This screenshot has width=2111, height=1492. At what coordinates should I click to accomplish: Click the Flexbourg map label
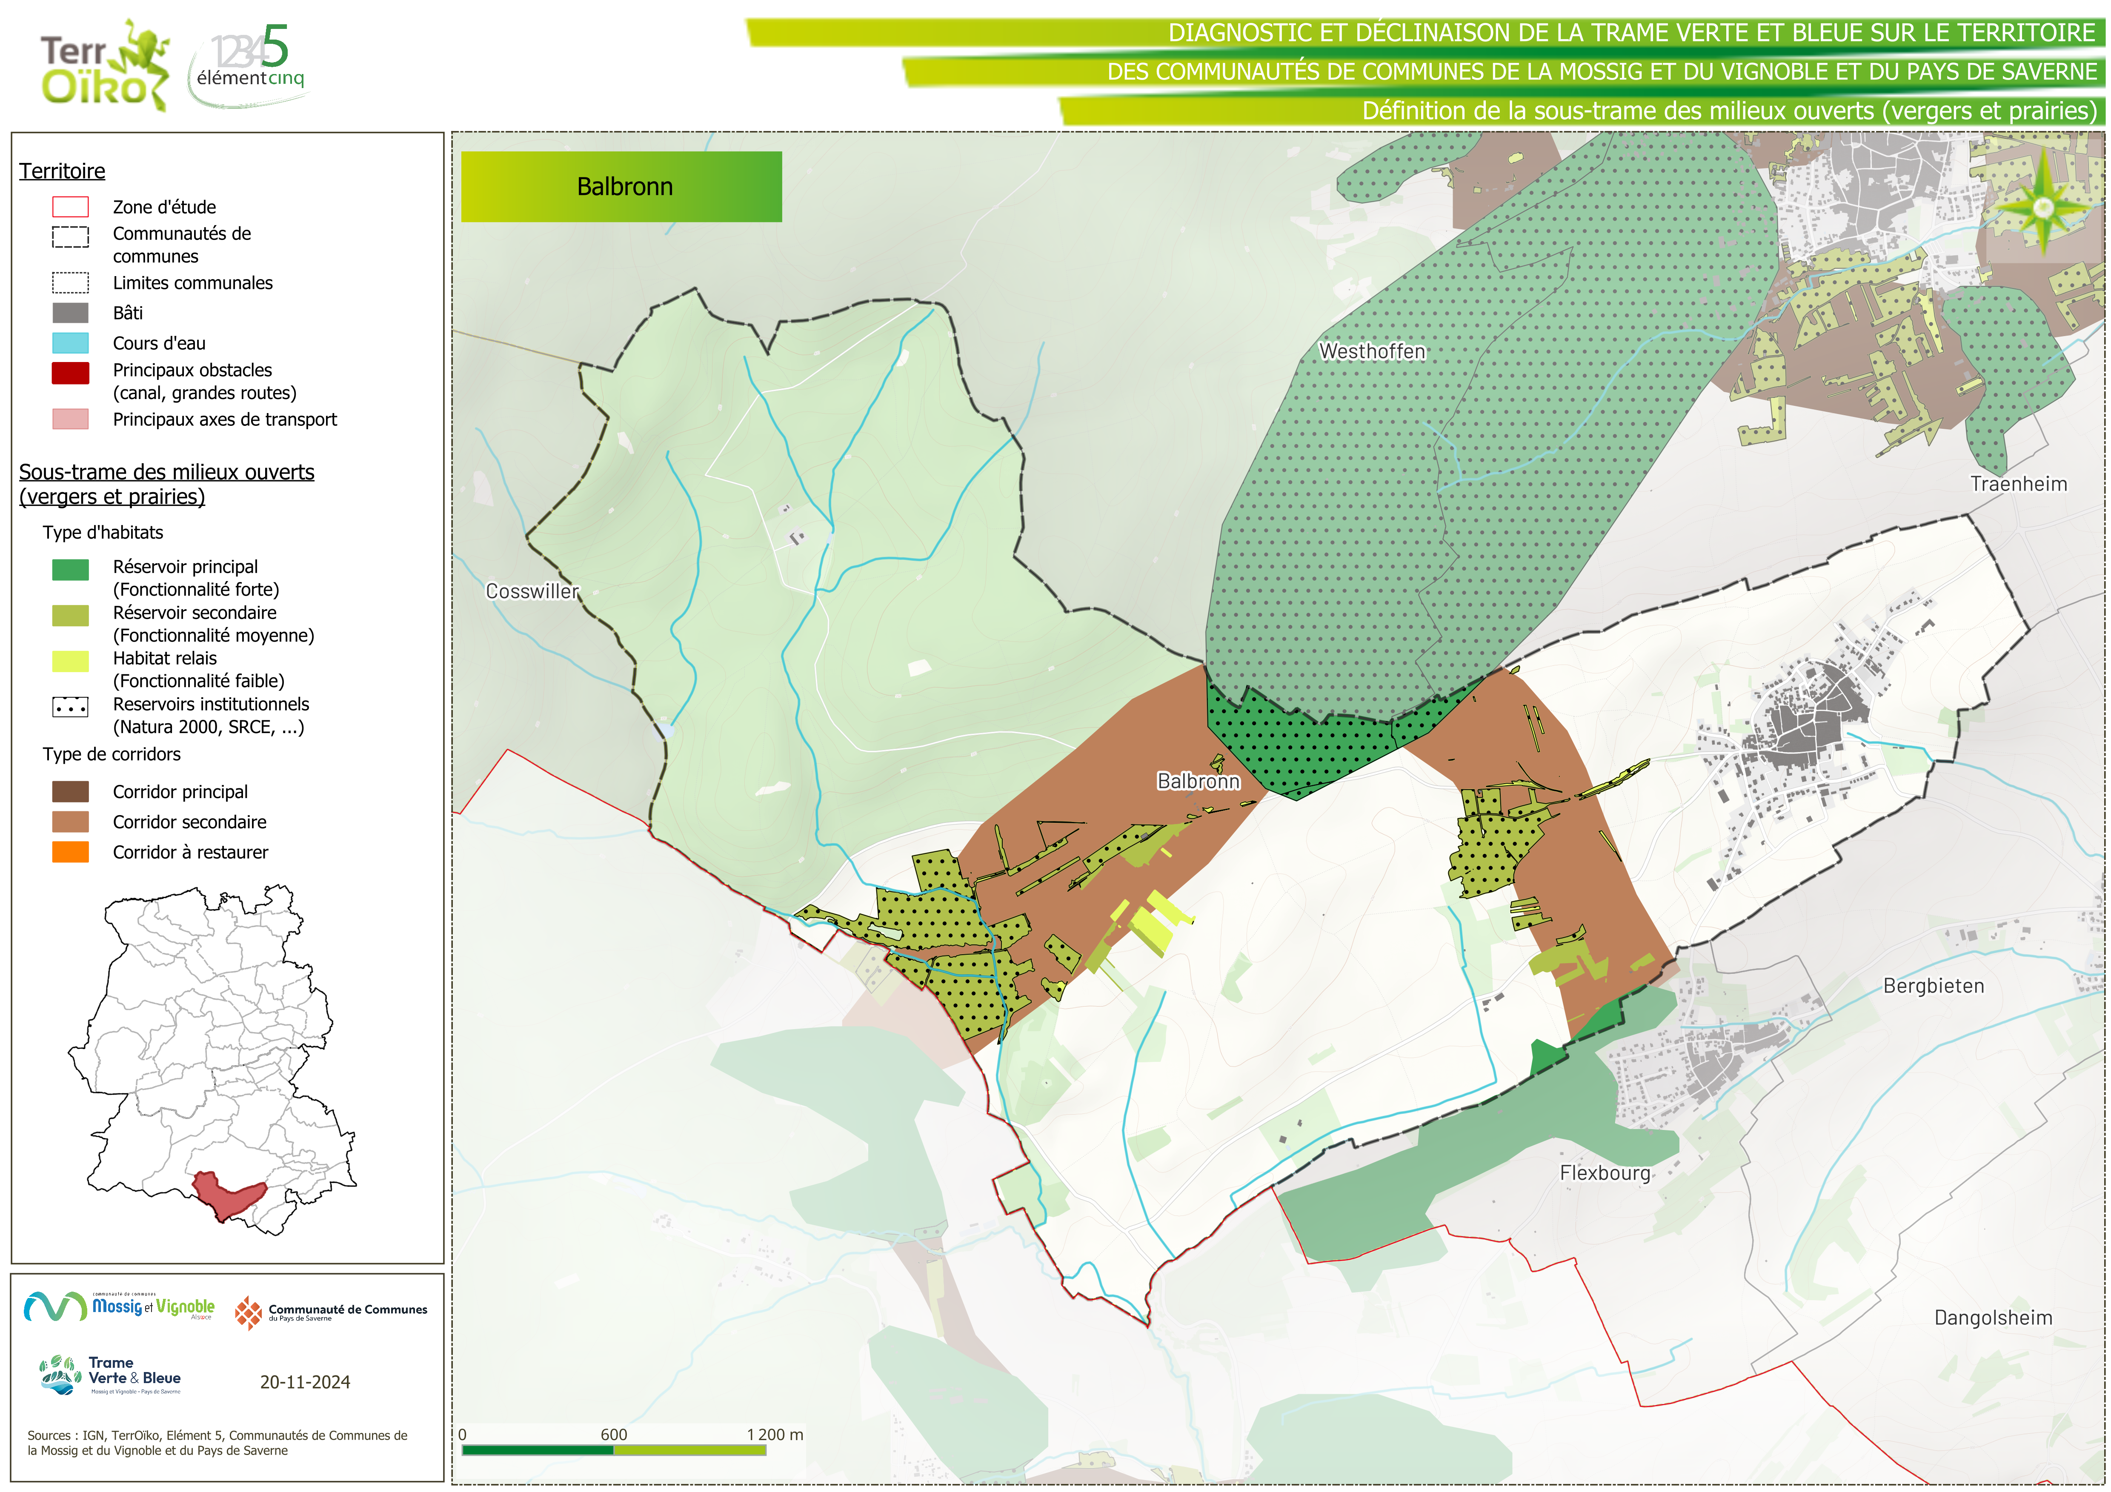[x=1605, y=1173]
